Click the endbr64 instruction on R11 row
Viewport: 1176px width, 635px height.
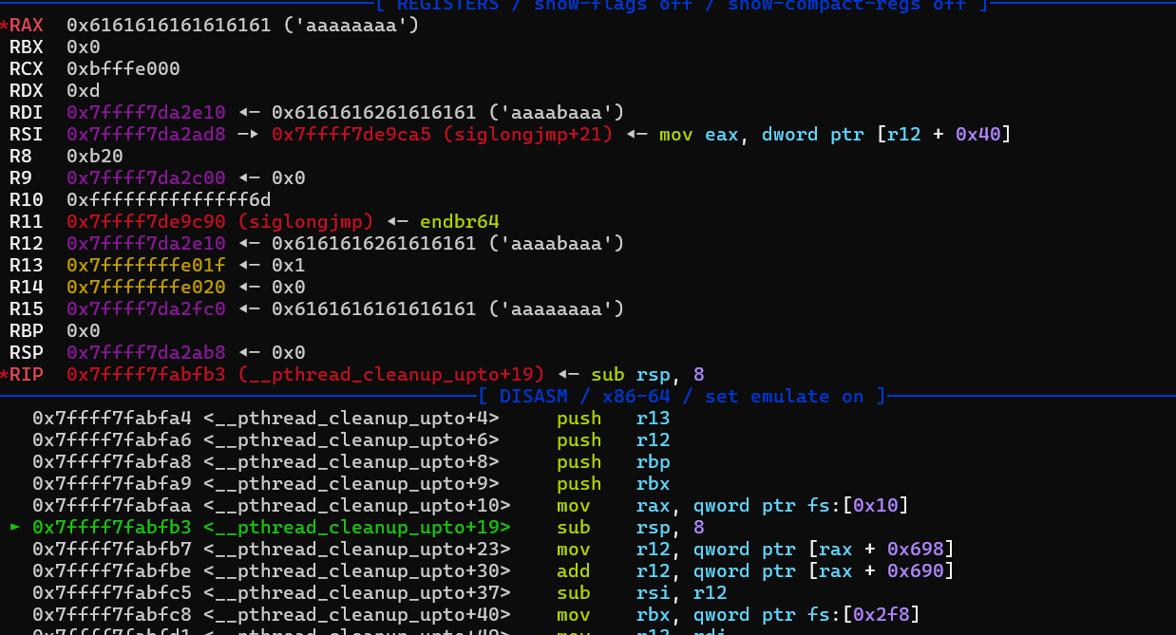point(459,222)
